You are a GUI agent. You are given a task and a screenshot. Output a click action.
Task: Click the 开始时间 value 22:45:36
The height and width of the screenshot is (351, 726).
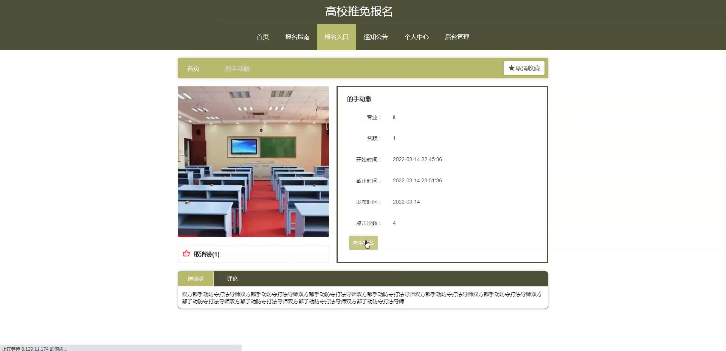click(x=417, y=159)
